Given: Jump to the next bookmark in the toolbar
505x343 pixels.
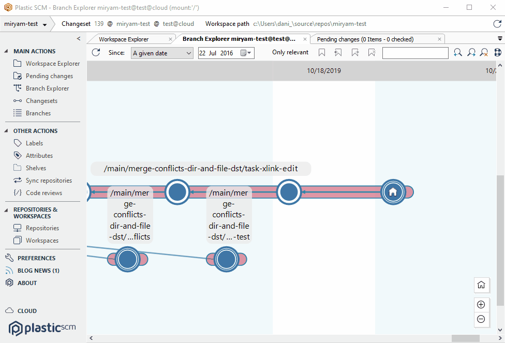Looking at the screenshot, I should pyautogui.click(x=356, y=52).
